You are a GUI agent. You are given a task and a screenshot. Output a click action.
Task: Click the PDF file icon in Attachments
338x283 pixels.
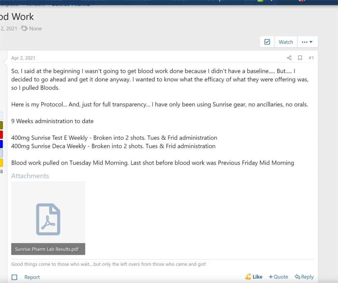coord(48,219)
